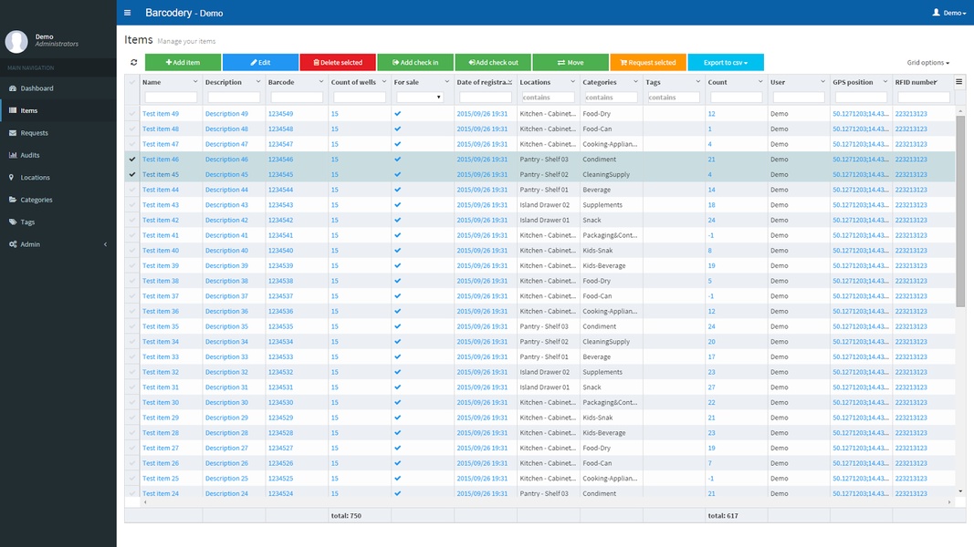Click the Barcode filter input field

click(x=297, y=98)
